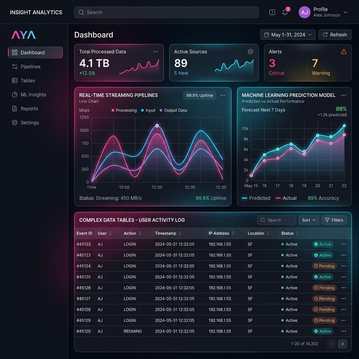359x359 pixels.
Task: Open May 1-31, 2024 date range dropdown
Action: [x=288, y=35]
